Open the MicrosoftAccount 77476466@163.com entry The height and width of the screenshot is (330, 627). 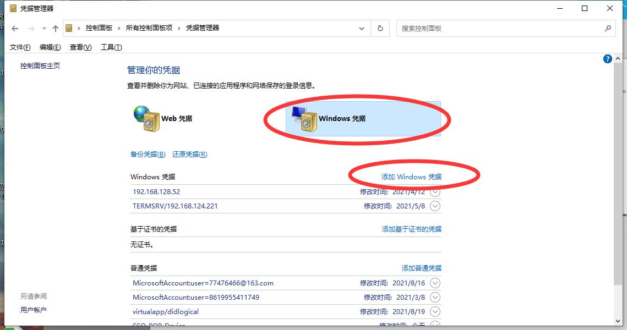pos(203,283)
